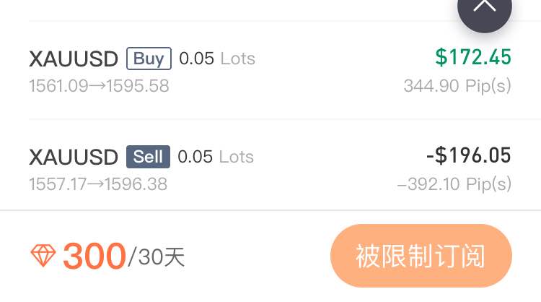Tap the arrow in the Buy price range
This screenshot has height=302, width=541.
pyautogui.click(x=98, y=87)
